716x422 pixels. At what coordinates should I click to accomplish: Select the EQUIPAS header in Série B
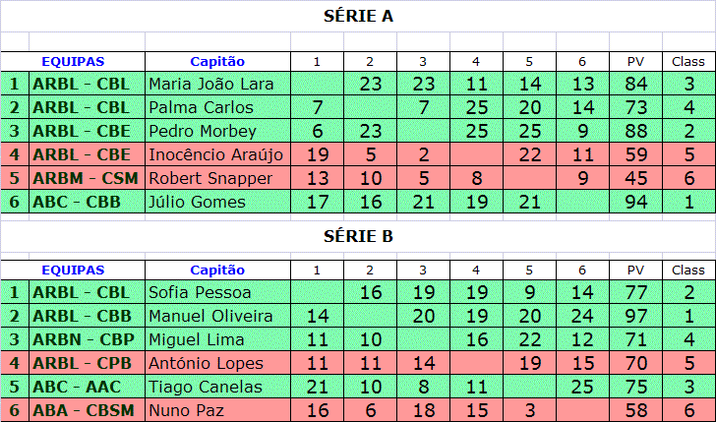tap(73, 270)
